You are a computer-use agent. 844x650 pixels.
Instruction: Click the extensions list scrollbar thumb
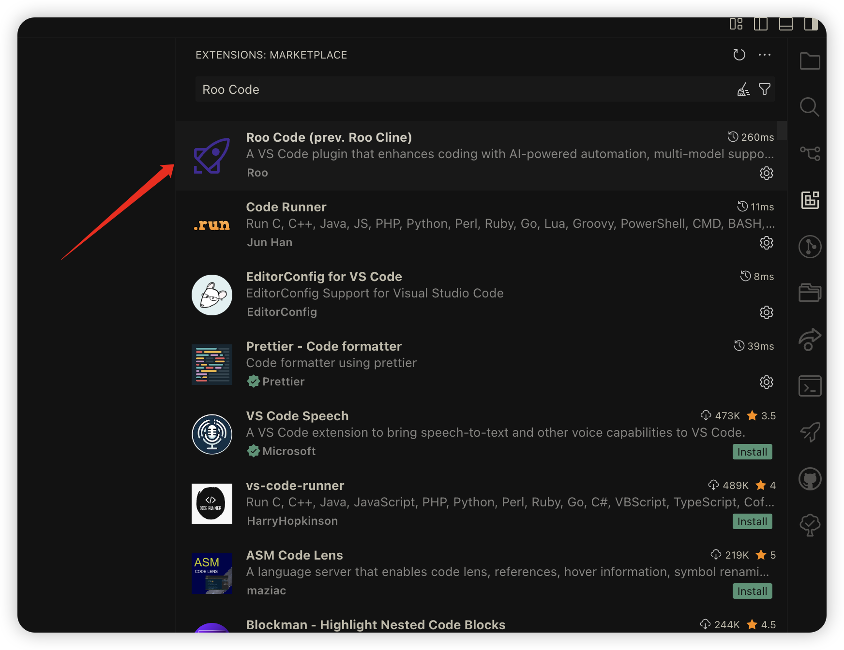[782, 131]
